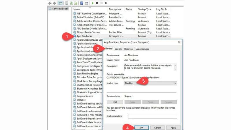Screen dimensions: 231x130
Task: Click the Start parameters text field
Action: click(152, 116)
